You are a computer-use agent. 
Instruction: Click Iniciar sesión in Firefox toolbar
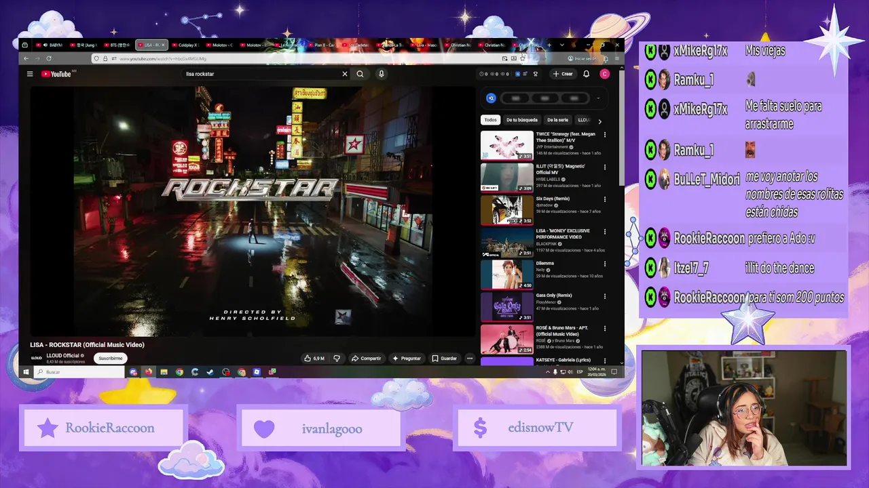pos(581,58)
